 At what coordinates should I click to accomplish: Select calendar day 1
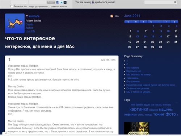tap(153, 26)
